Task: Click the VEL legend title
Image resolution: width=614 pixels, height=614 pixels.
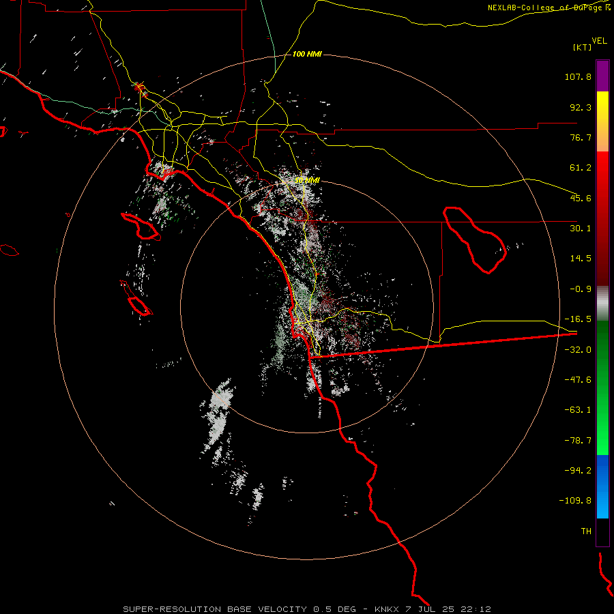Action: [599, 41]
